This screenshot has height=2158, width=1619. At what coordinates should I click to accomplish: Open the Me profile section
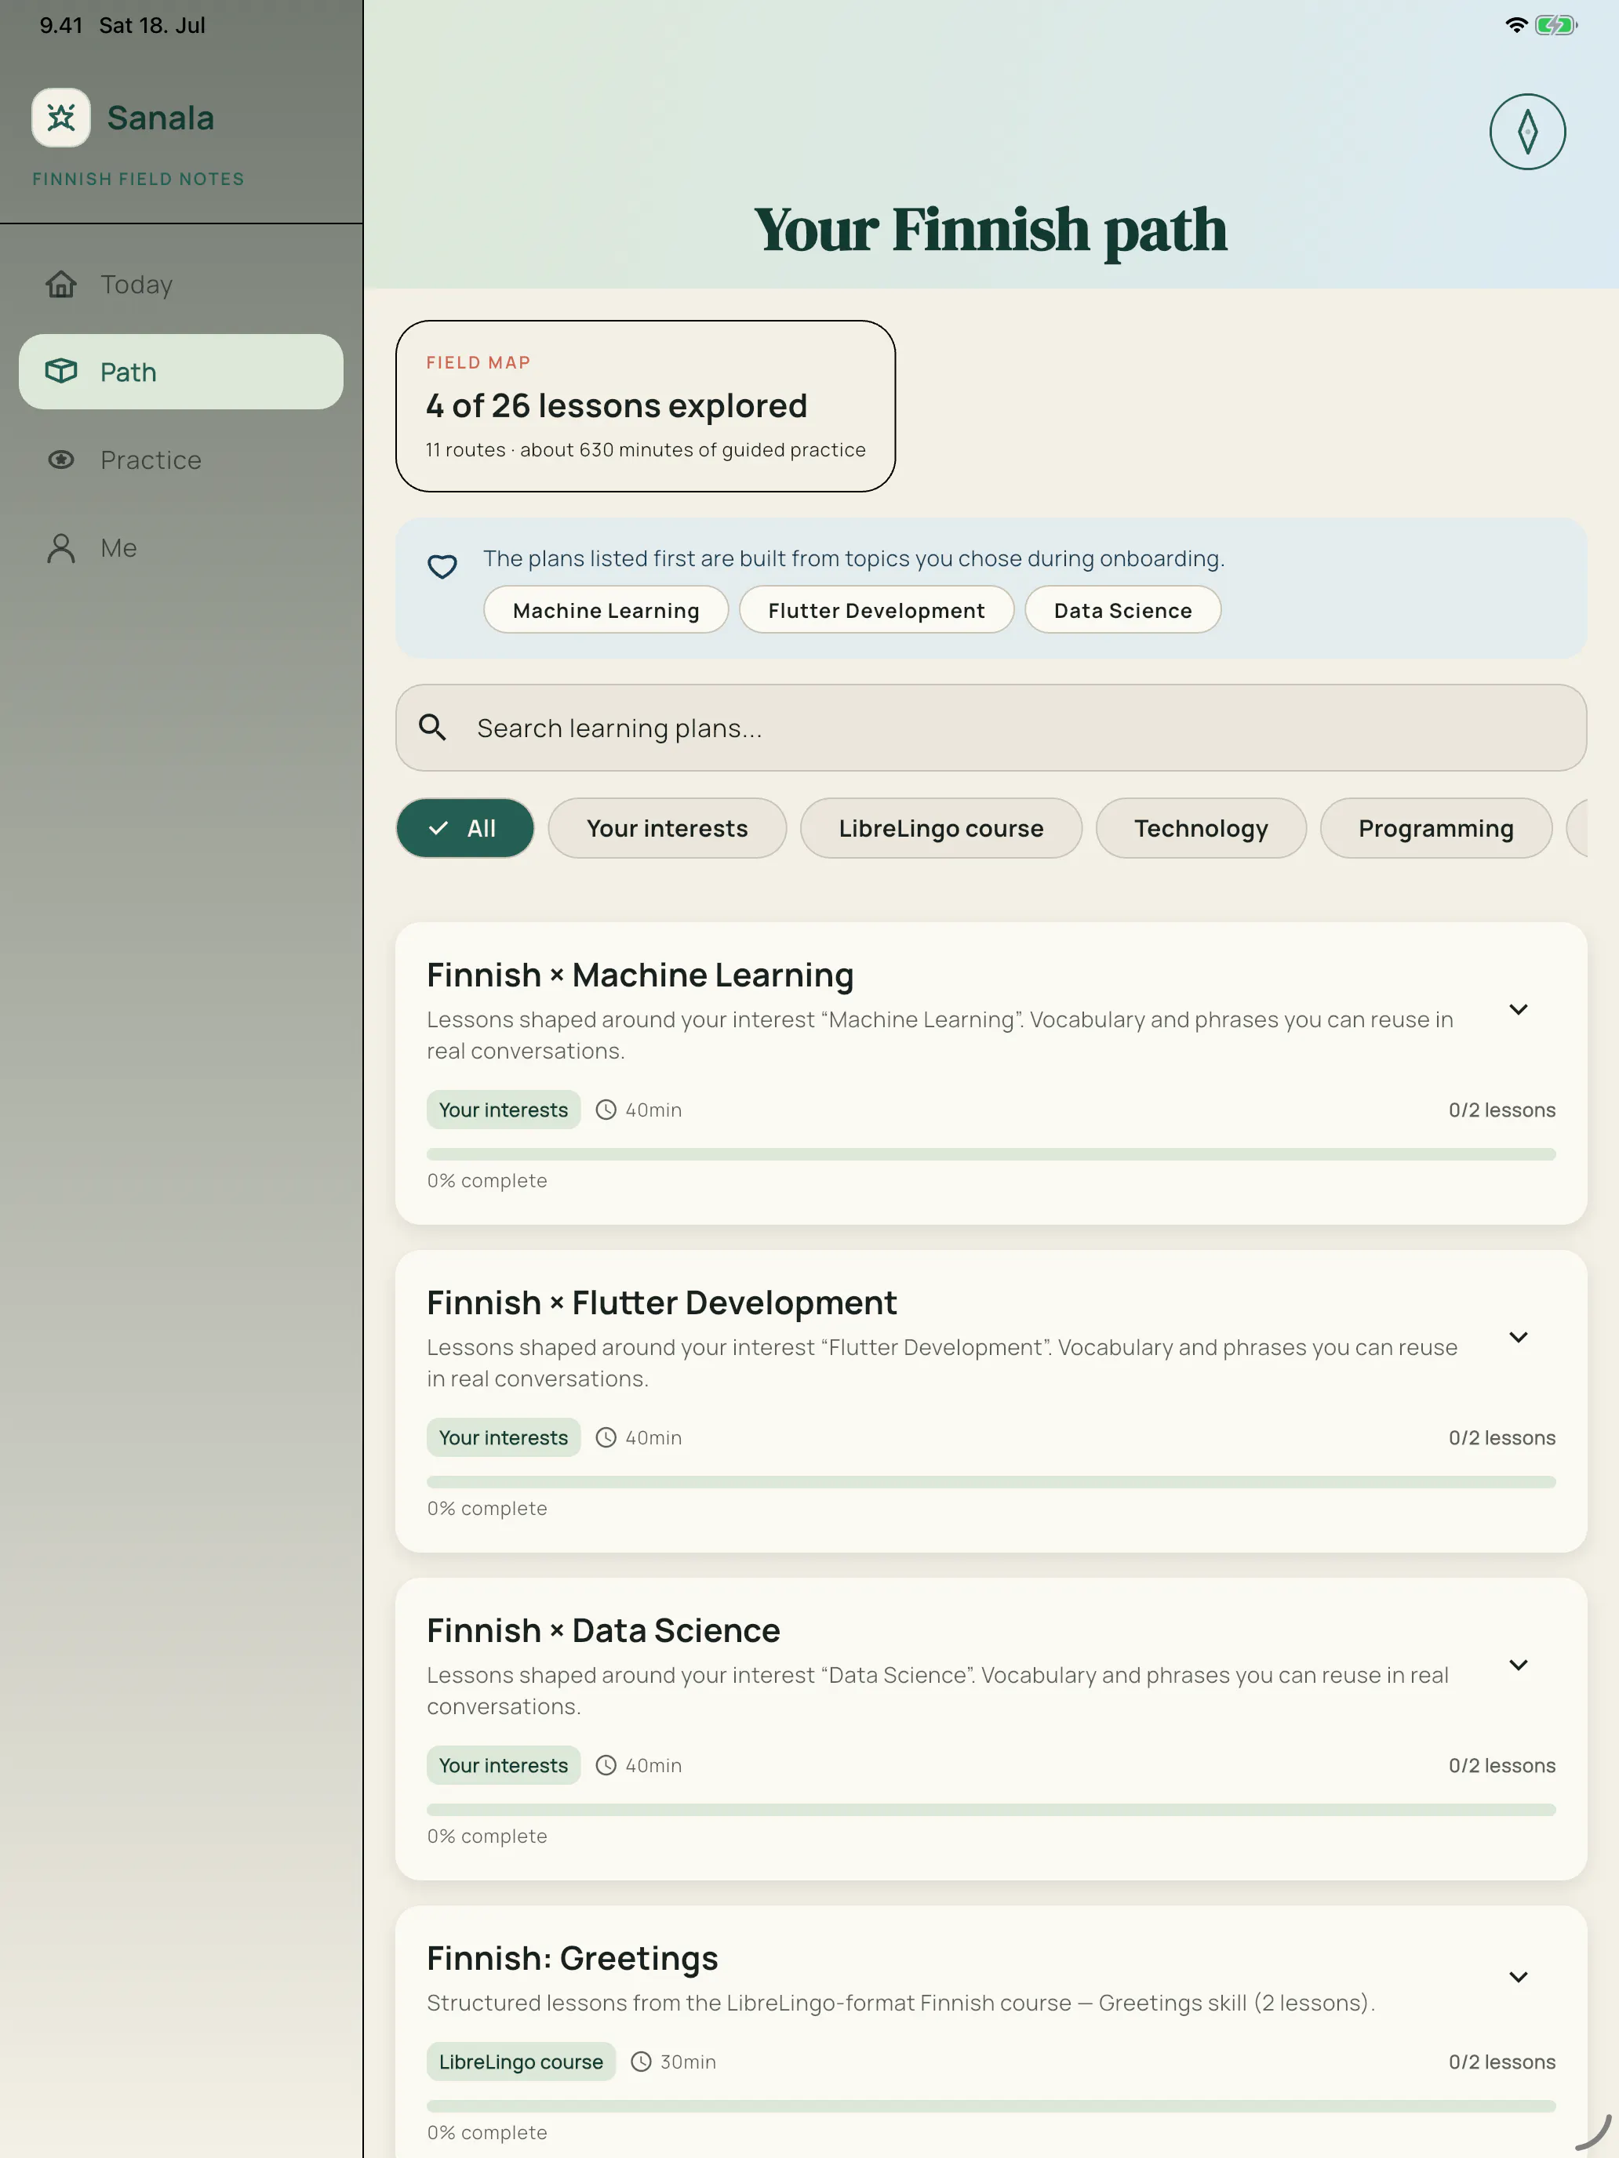click(180, 547)
